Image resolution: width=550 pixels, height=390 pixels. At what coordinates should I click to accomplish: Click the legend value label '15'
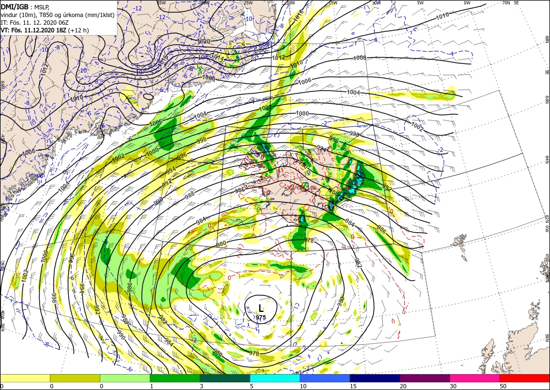coord(353,386)
